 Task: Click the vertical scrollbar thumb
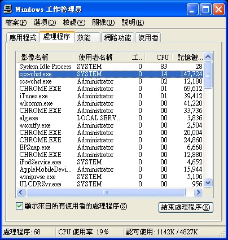[208, 75]
